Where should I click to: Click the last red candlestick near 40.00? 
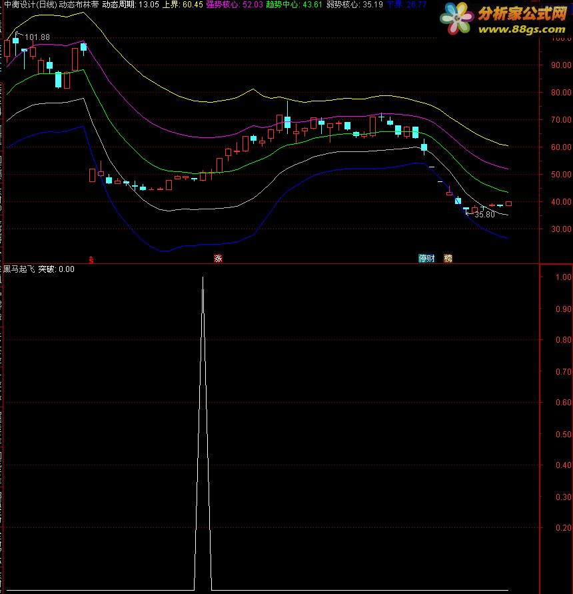[x=508, y=204]
